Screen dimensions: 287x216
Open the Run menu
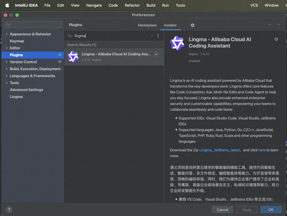point(166,5)
